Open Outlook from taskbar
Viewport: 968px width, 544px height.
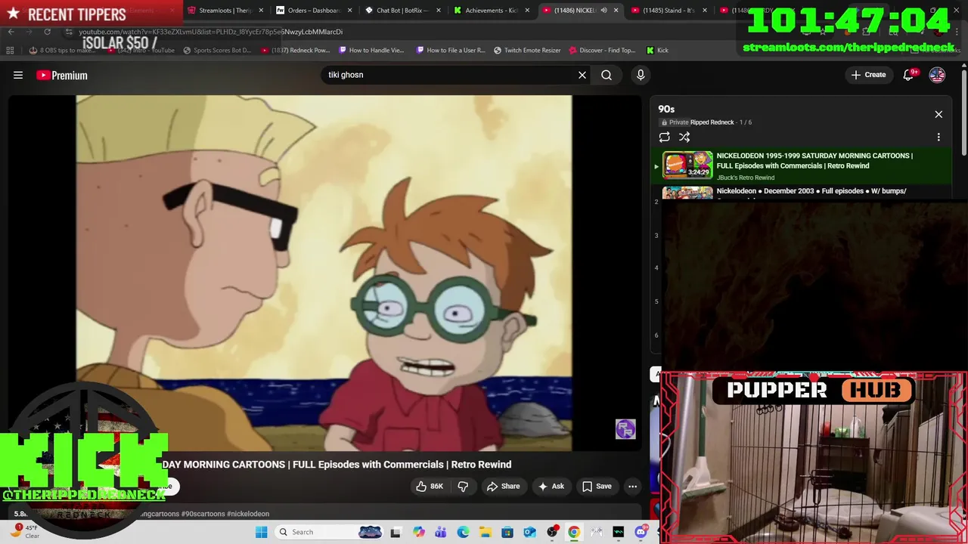click(x=529, y=532)
